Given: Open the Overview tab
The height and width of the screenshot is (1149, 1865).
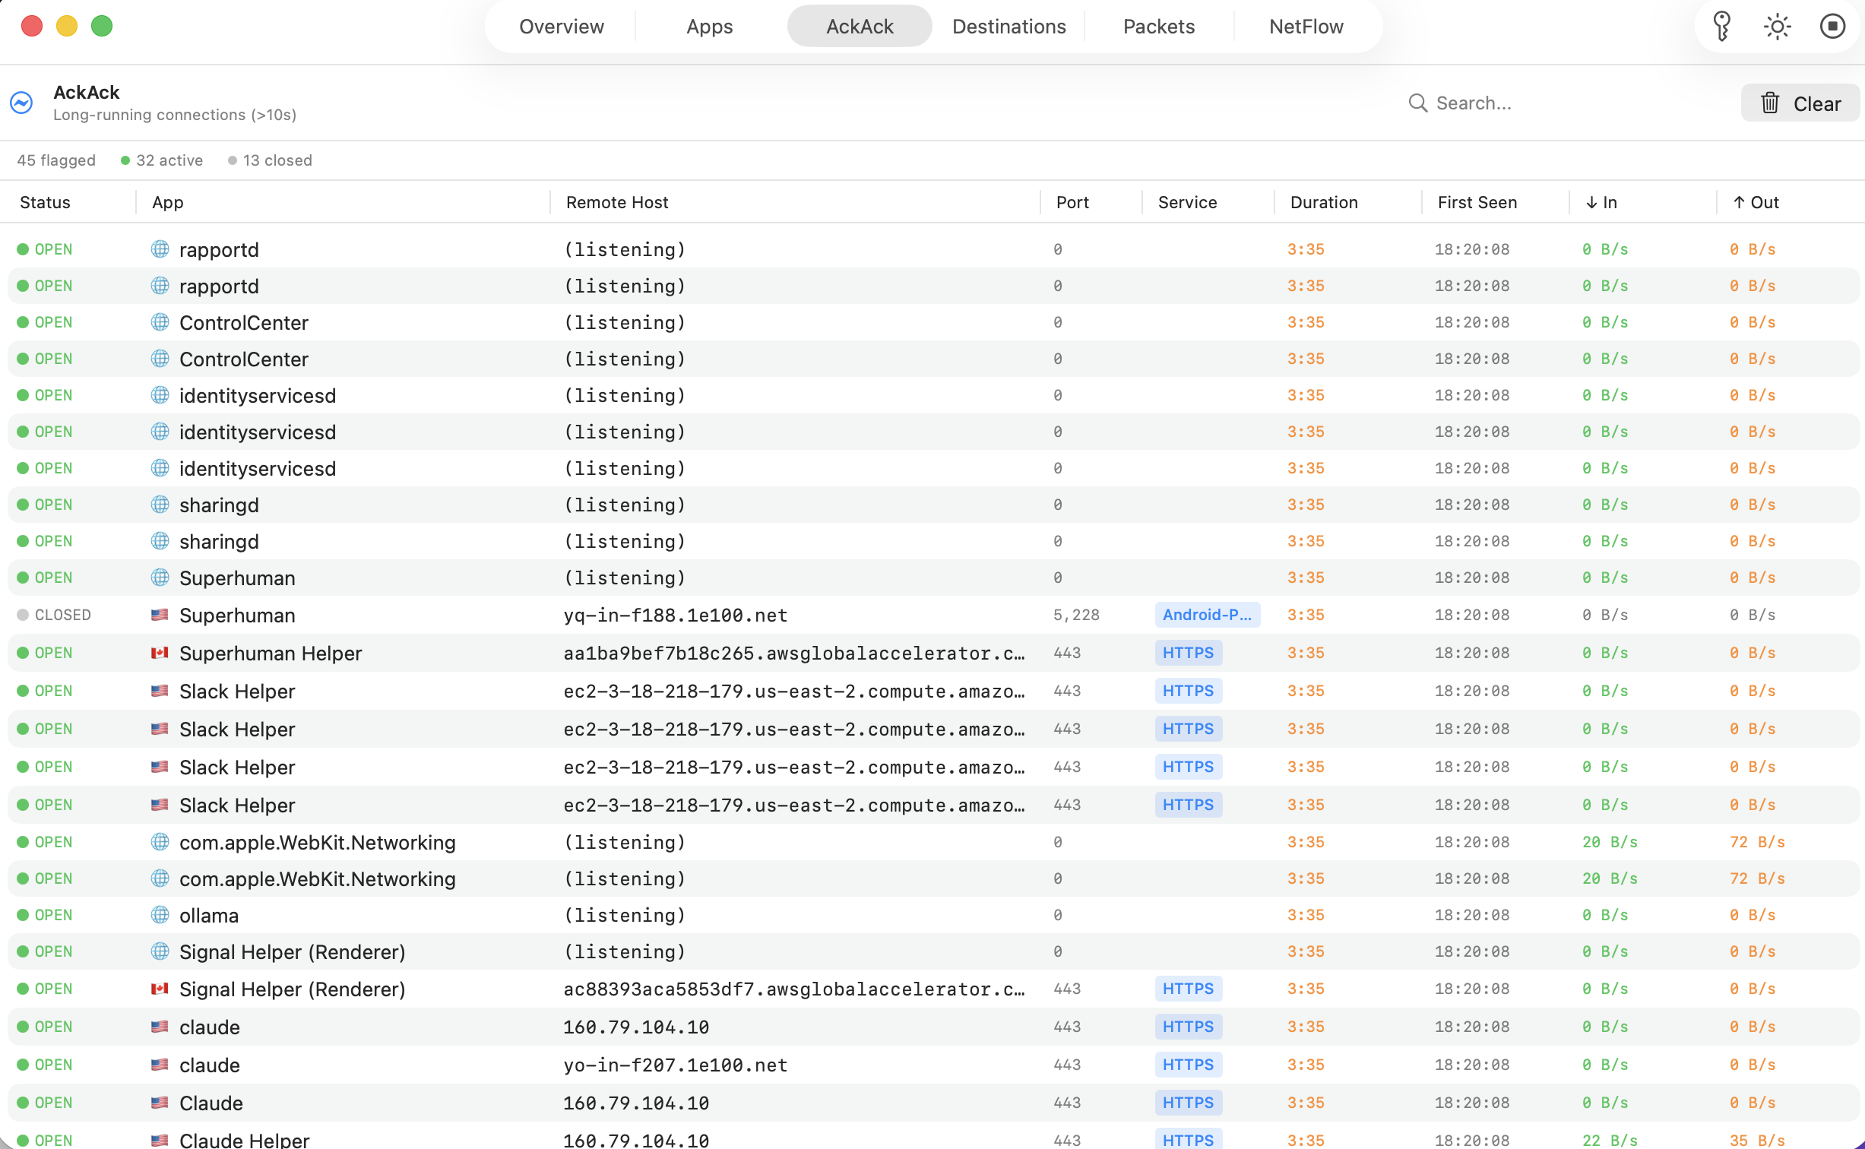Looking at the screenshot, I should tap(562, 27).
